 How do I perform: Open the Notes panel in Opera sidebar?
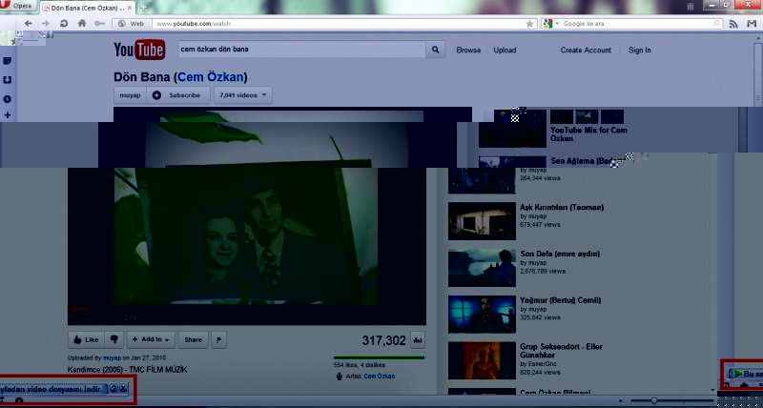(x=8, y=61)
